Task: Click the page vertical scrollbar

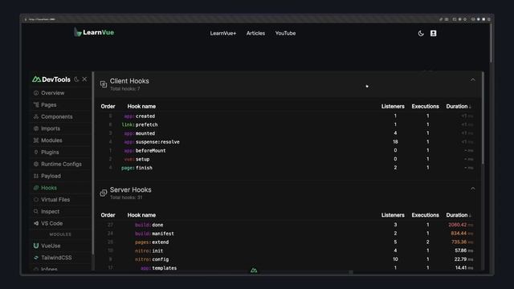Action: tap(491, 43)
